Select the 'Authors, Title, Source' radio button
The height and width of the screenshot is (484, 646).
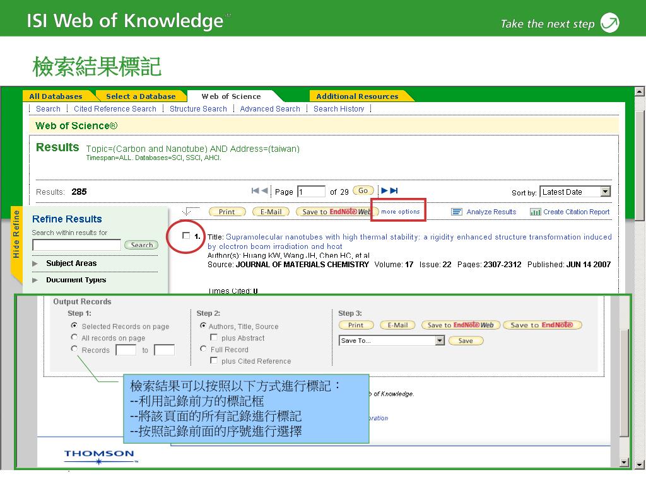pos(203,325)
